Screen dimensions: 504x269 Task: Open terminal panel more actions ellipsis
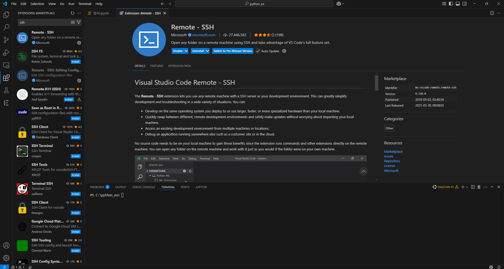485,187
